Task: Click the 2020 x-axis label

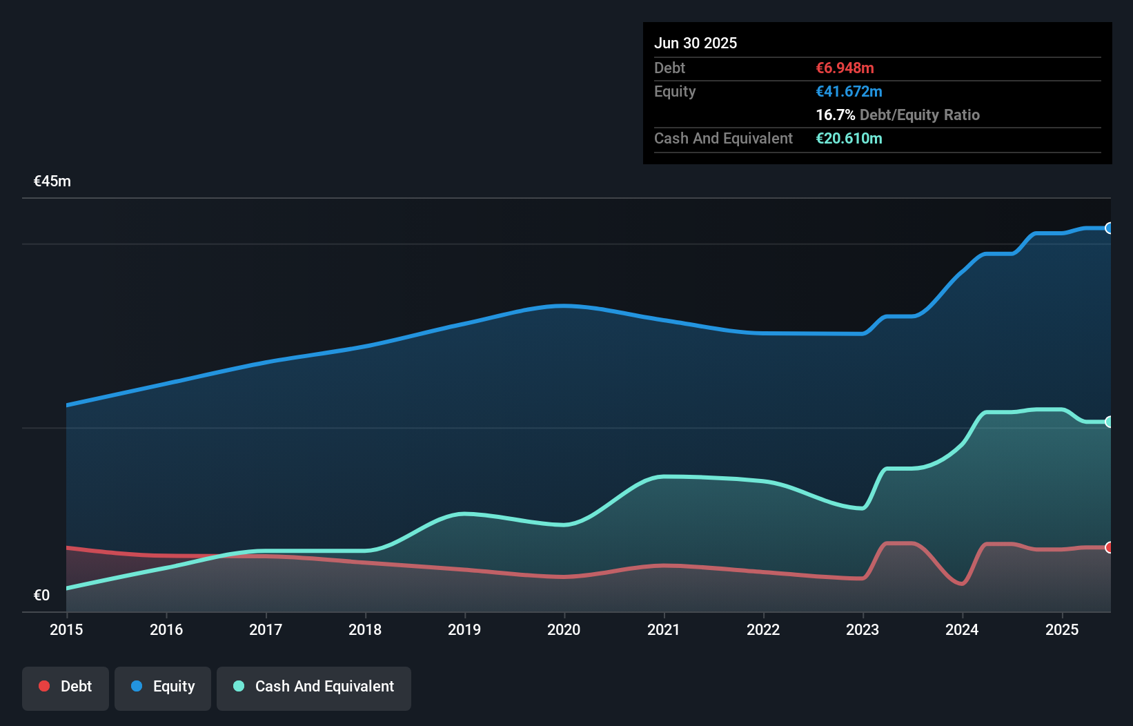Action: pos(564,629)
